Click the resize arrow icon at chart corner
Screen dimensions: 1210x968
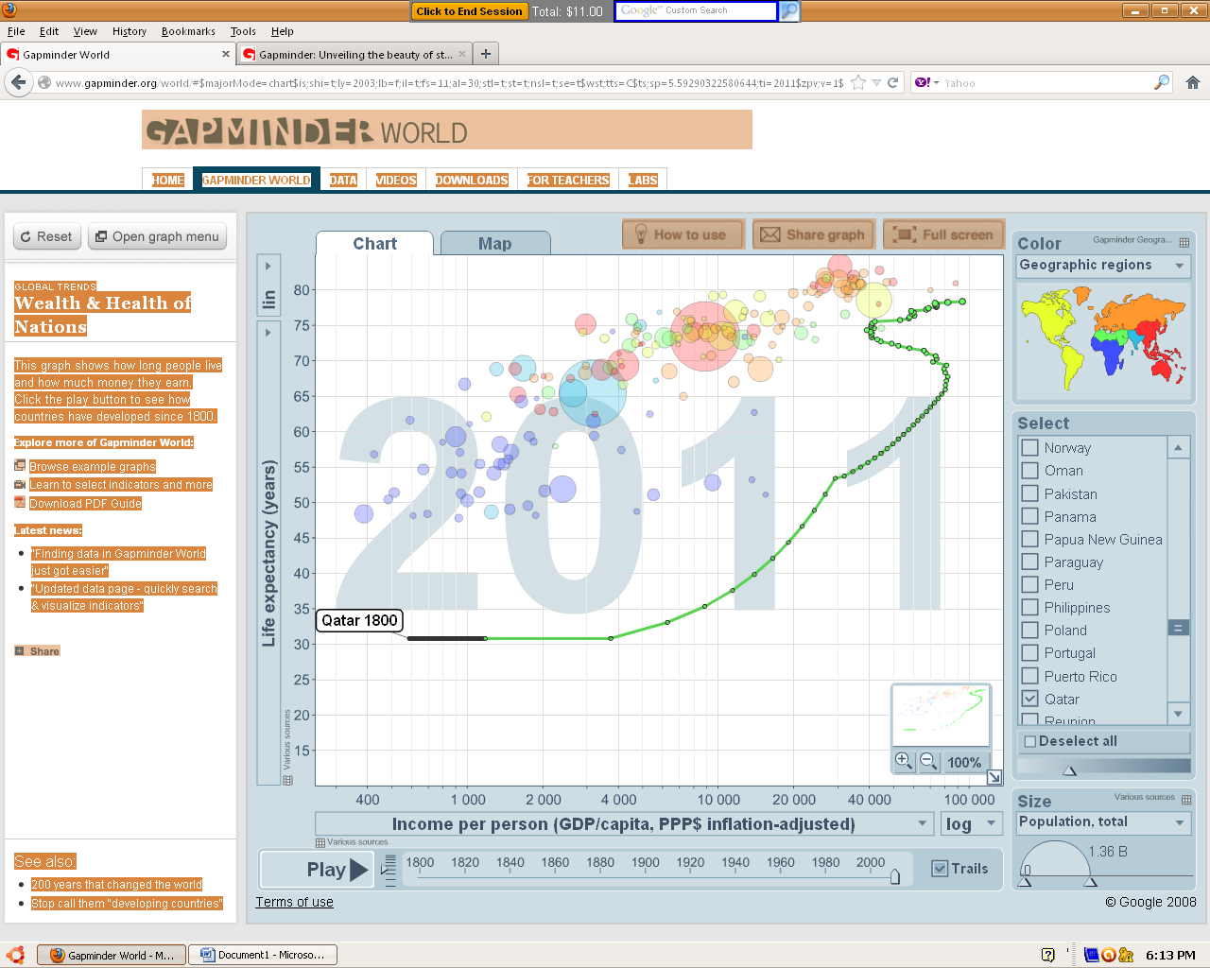994,777
